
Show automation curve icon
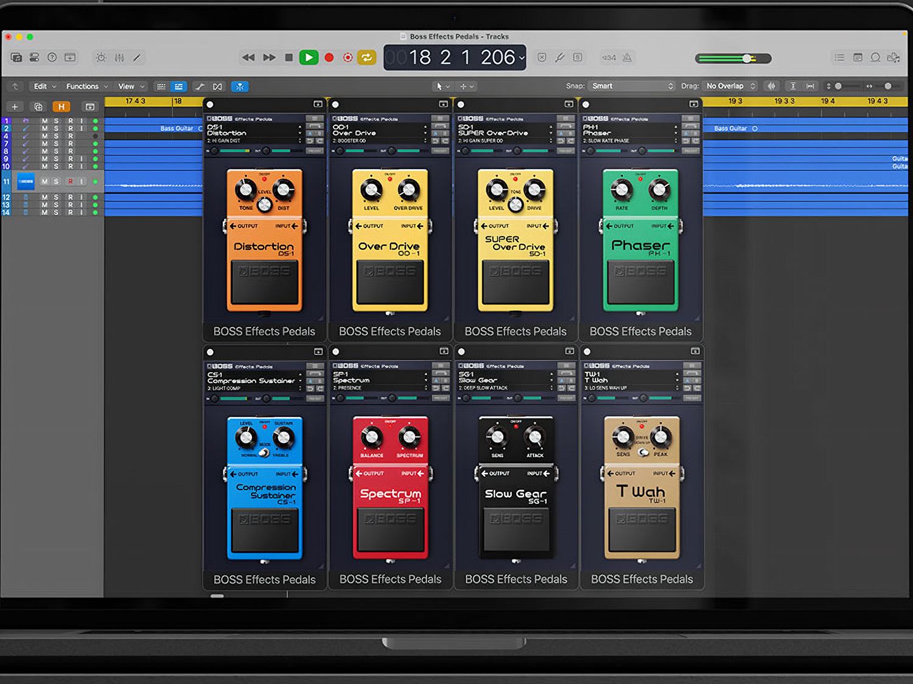200,86
